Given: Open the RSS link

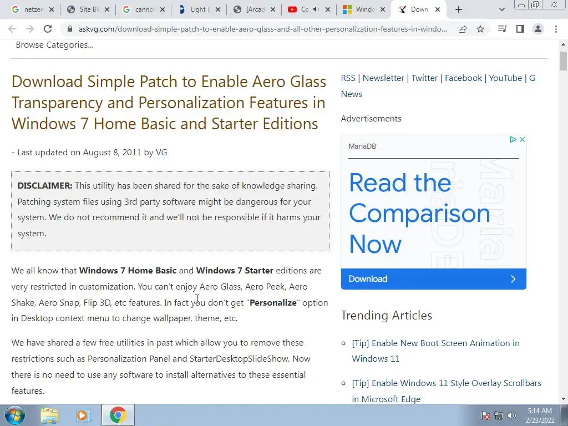Looking at the screenshot, I should pos(348,78).
